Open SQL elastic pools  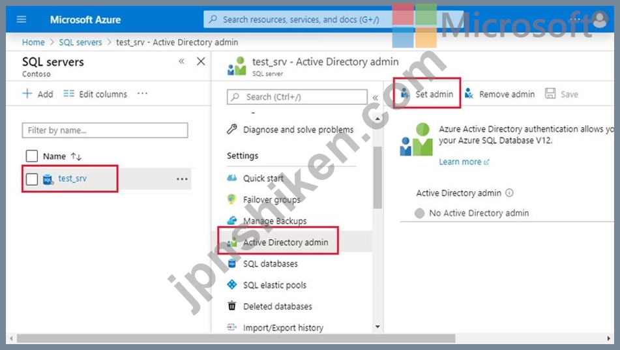click(x=275, y=285)
